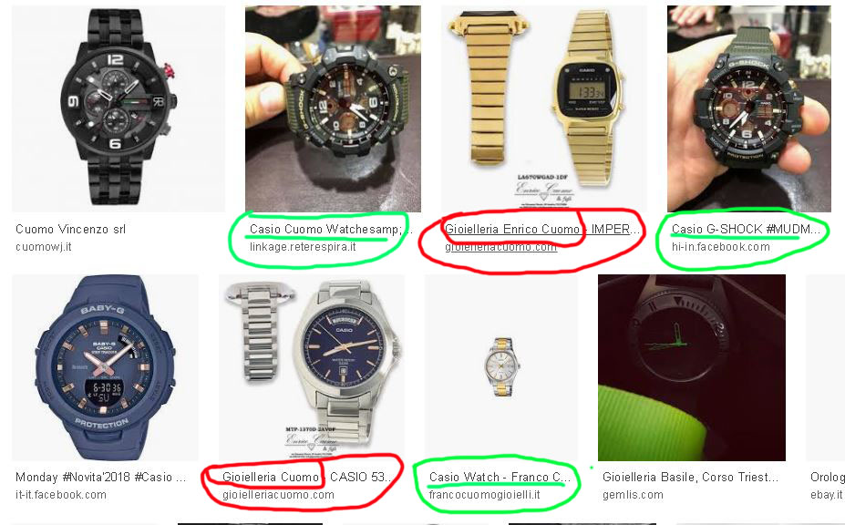Open the linkage.reterespira.it source link
The image size is (845, 525).
click(303, 247)
